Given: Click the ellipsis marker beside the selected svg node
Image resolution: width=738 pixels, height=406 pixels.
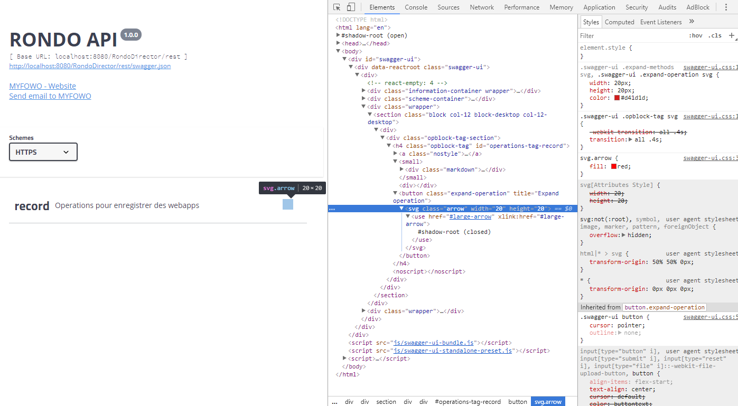Looking at the screenshot, I should (332, 209).
